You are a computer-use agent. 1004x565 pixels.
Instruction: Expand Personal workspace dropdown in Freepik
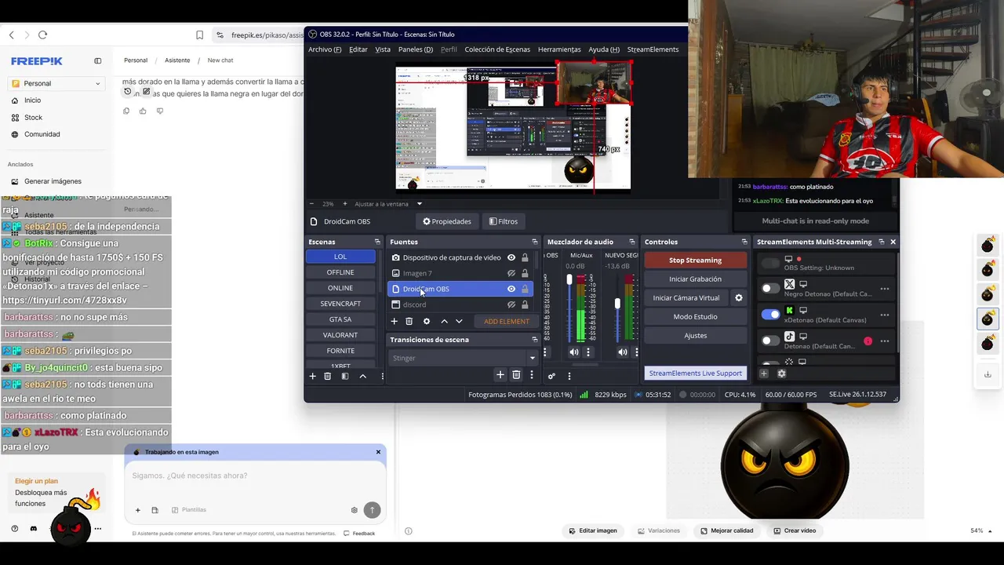coord(97,83)
